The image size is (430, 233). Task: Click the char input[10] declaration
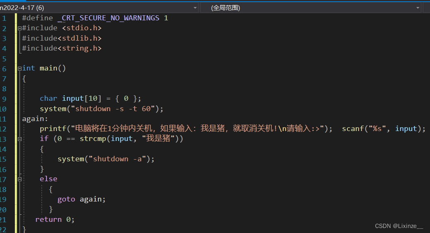click(90, 99)
